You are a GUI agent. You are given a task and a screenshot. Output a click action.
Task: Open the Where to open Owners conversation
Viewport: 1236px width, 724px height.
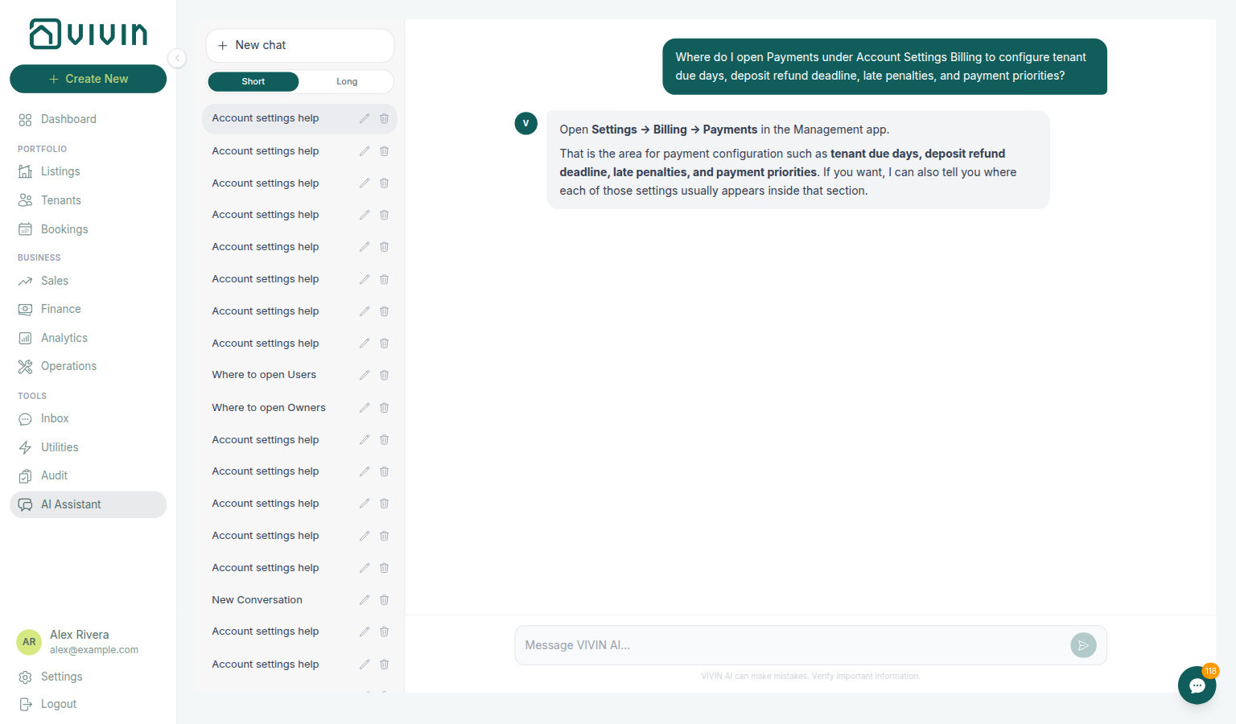(299, 408)
